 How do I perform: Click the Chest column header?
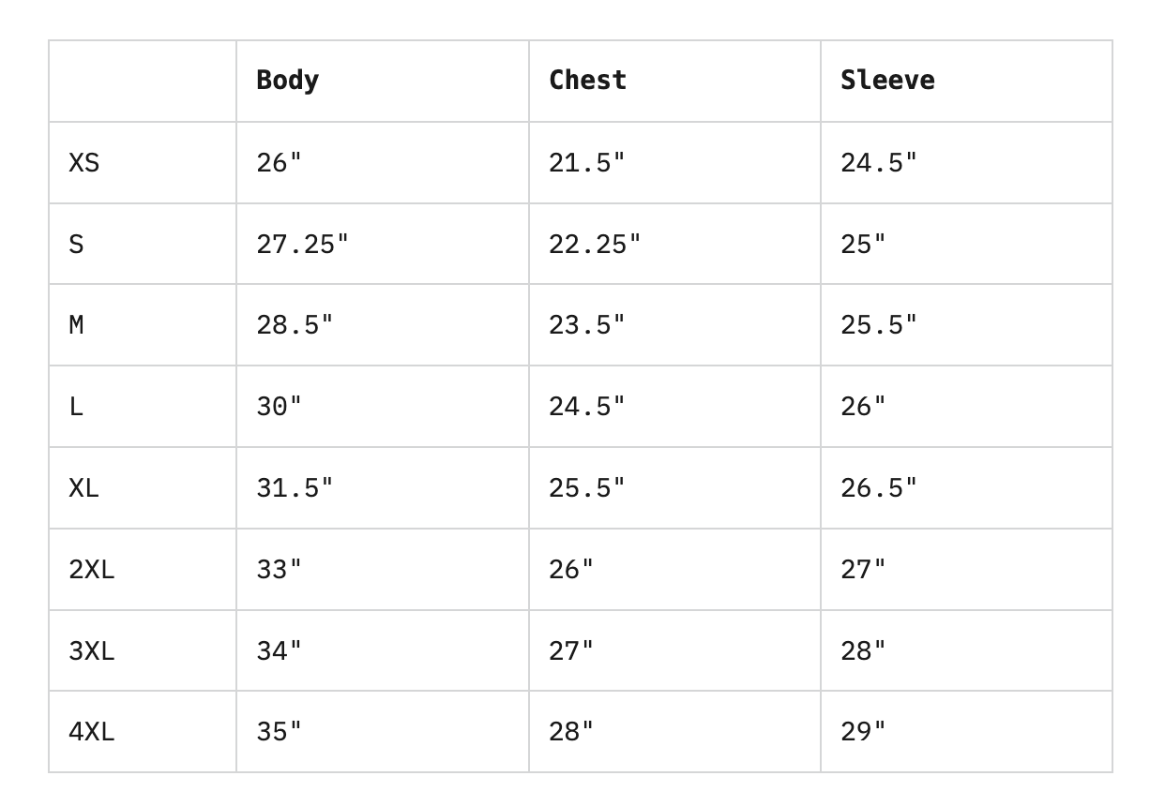[587, 81]
